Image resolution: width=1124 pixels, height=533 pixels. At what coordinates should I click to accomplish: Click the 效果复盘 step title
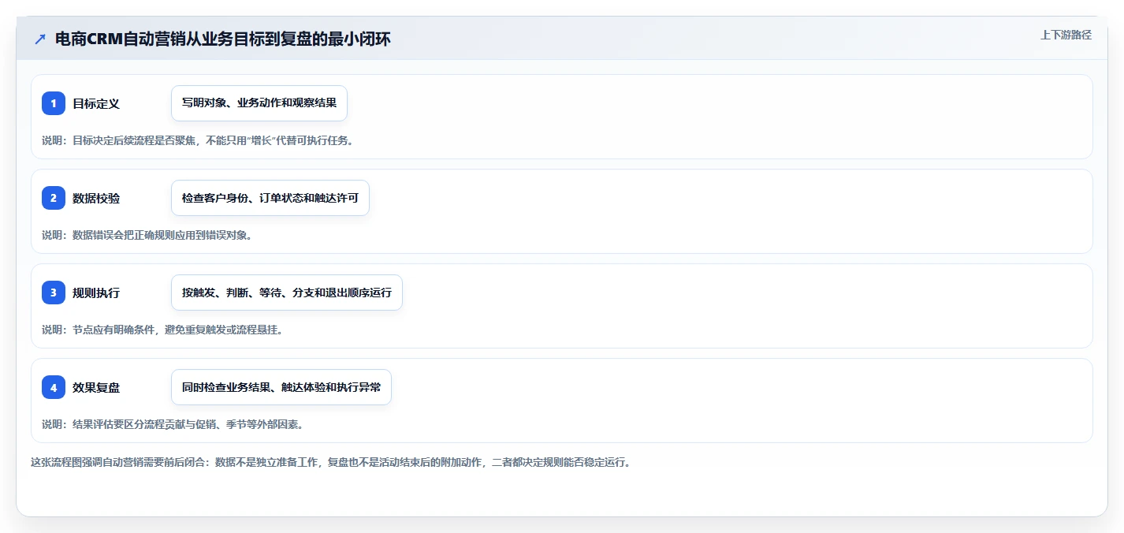tap(96, 387)
